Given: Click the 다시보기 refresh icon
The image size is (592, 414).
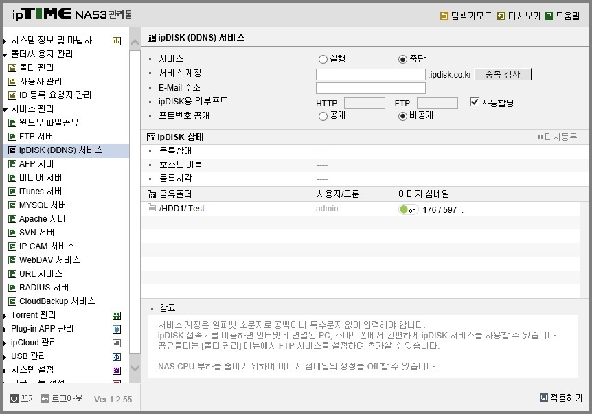Looking at the screenshot, I should (501, 16).
